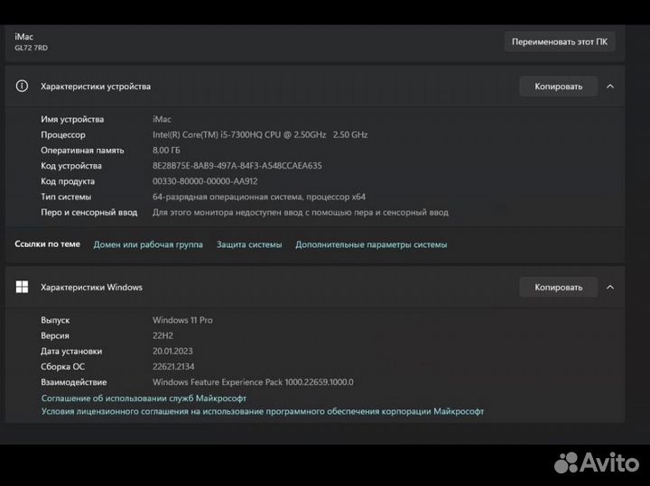Collapse the Характеристики устройства section chevron
Screen dimensions: 650x486
pos(610,87)
